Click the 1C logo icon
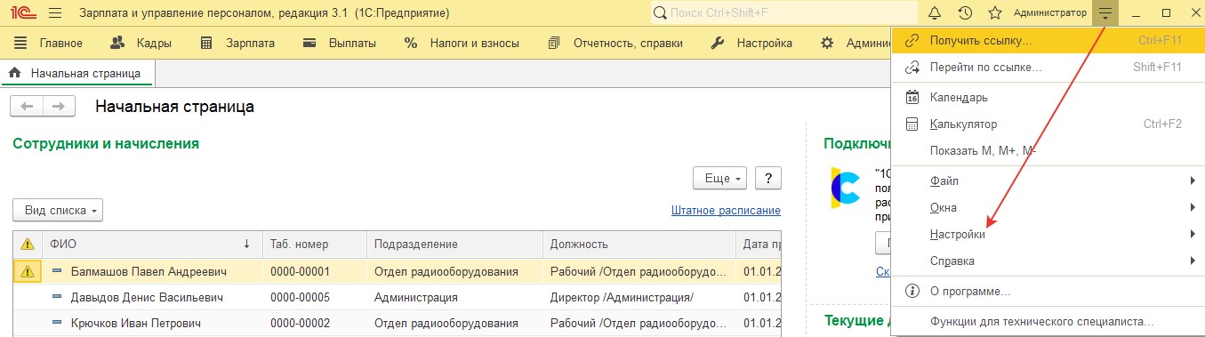Image resolution: width=1205 pixels, height=337 pixels. pyautogui.click(x=19, y=13)
